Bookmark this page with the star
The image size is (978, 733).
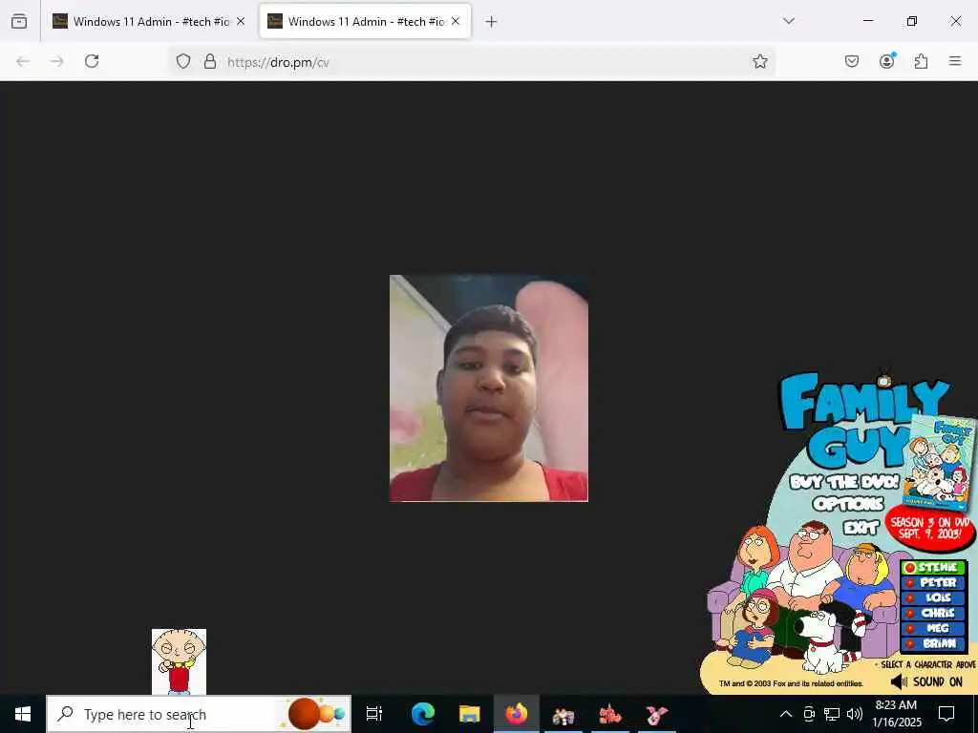pyautogui.click(x=759, y=61)
